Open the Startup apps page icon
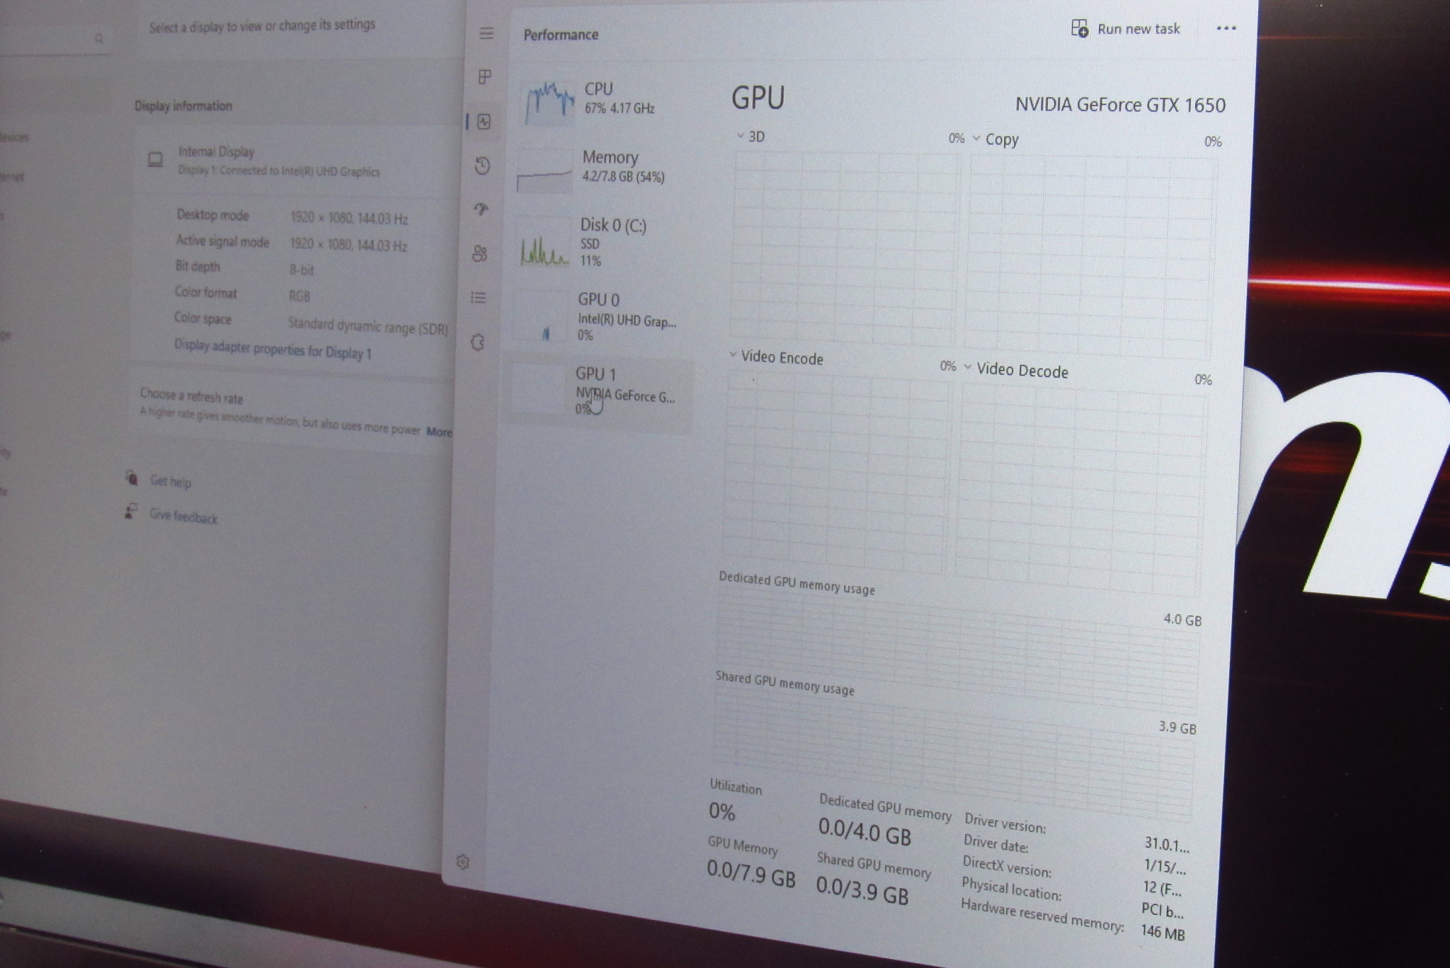Screen dimensions: 1450x968 (x=481, y=209)
